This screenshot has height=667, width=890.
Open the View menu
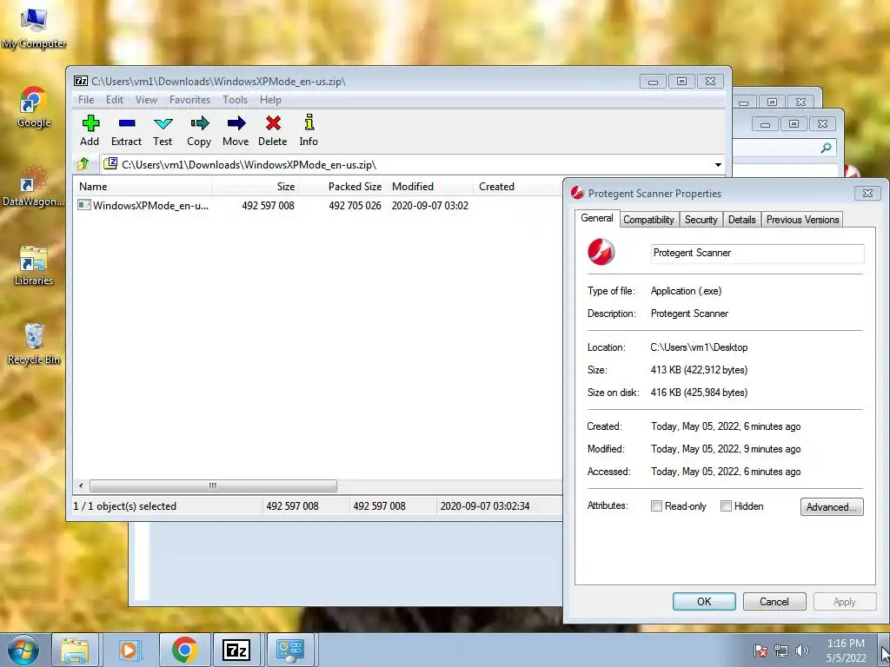tap(146, 100)
